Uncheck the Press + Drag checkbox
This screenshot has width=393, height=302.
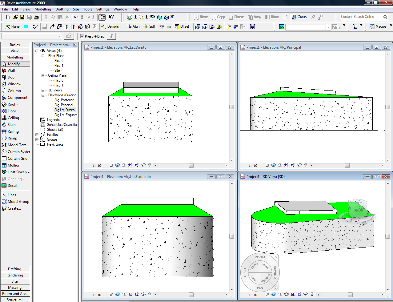pos(82,36)
